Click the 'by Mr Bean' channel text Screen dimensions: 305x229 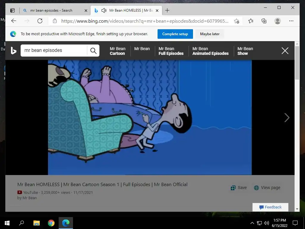pos(27,198)
